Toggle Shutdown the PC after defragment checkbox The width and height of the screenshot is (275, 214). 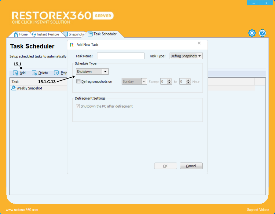pyautogui.click(x=78, y=106)
